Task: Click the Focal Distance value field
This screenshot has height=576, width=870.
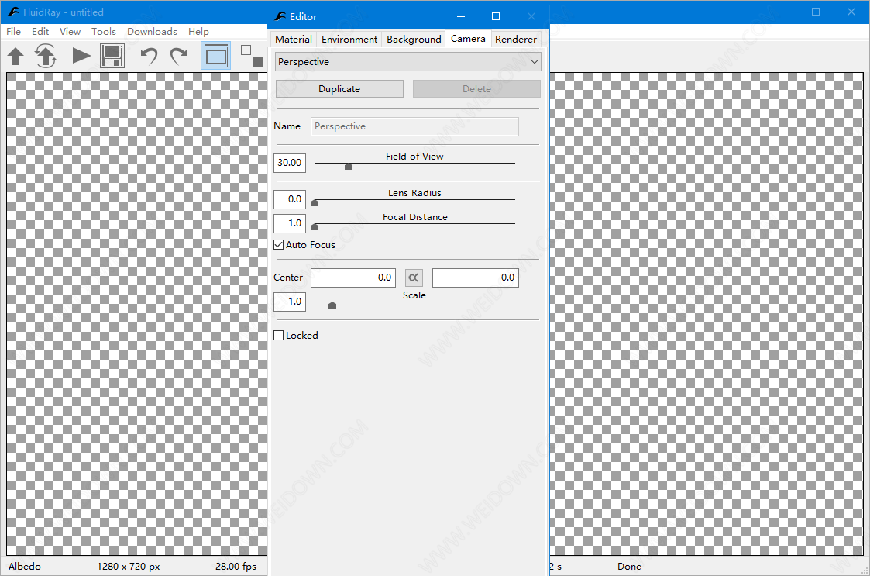Action: (x=290, y=223)
